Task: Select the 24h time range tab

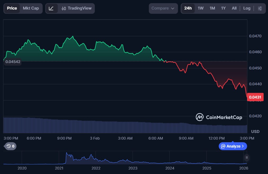Action: point(188,8)
